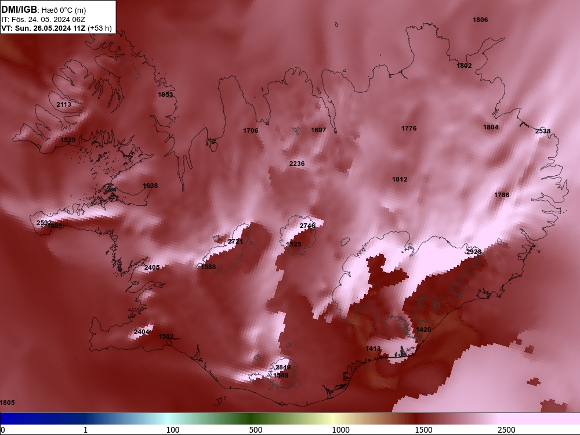
Task: Click the map value 1776
Action: coord(409,128)
